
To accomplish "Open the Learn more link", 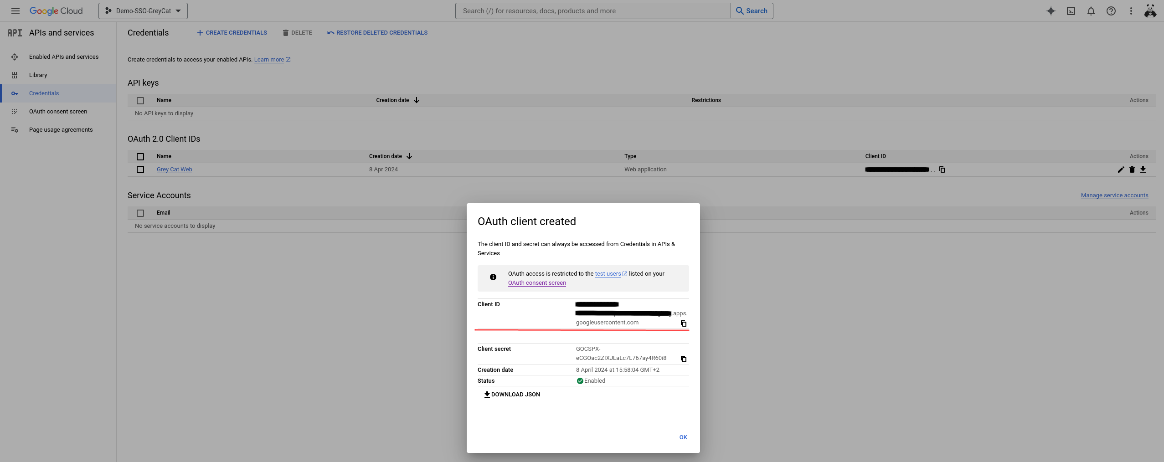I will (x=272, y=60).
